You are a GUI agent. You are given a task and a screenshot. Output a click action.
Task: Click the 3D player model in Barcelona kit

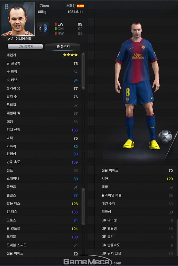click(x=137, y=86)
